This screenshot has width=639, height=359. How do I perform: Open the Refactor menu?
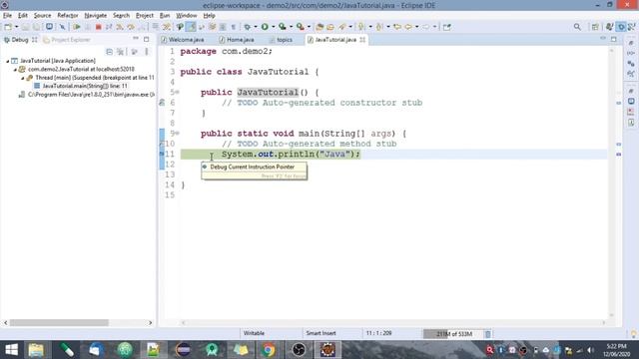tap(68, 16)
